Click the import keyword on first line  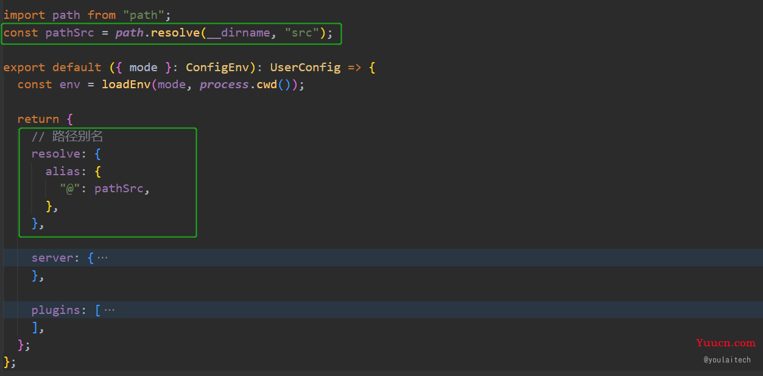[24, 15]
